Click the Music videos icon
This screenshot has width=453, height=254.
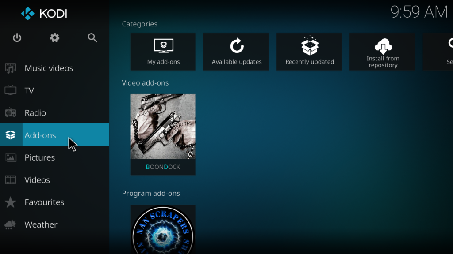tap(11, 68)
